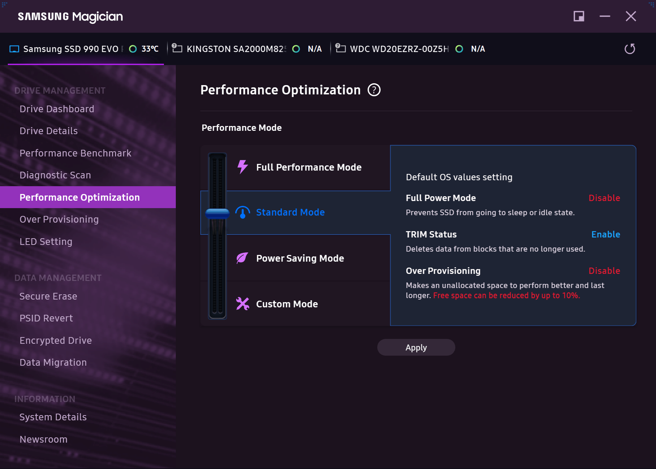Screen dimensions: 656x469
Task: Go to Data Migration section
Action: tap(53, 362)
